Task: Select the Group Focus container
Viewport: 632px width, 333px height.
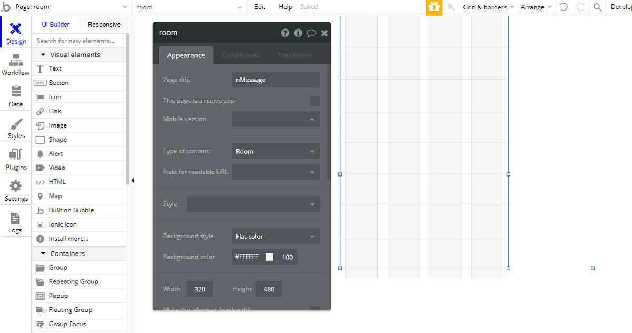Action: [x=79, y=325]
